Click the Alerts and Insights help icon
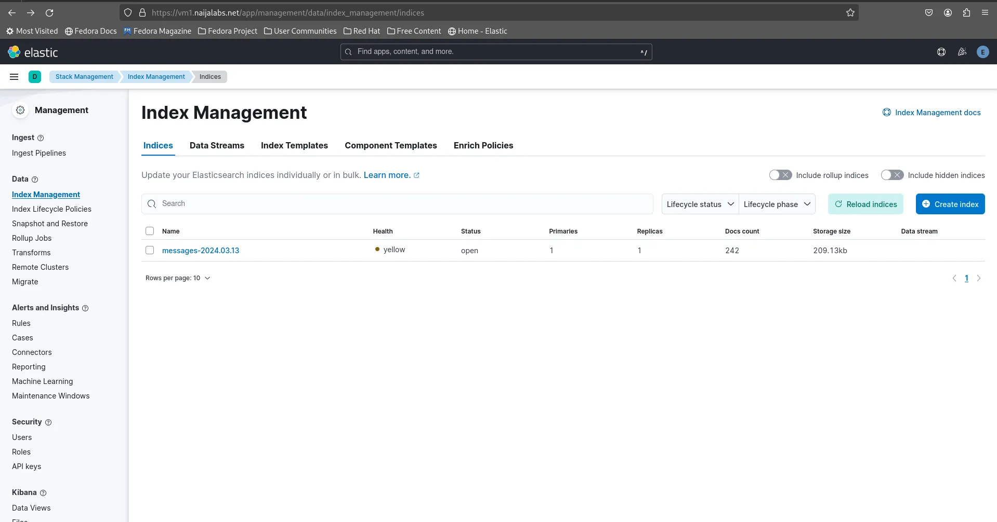This screenshot has height=522, width=997. click(85, 308)
